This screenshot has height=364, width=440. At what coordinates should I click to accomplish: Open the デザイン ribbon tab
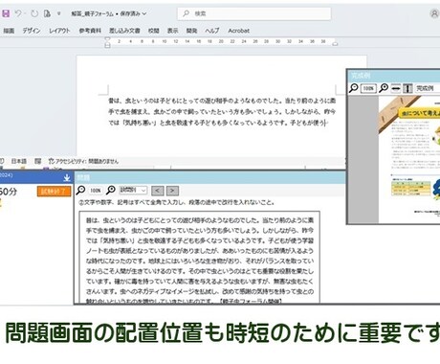32,31
